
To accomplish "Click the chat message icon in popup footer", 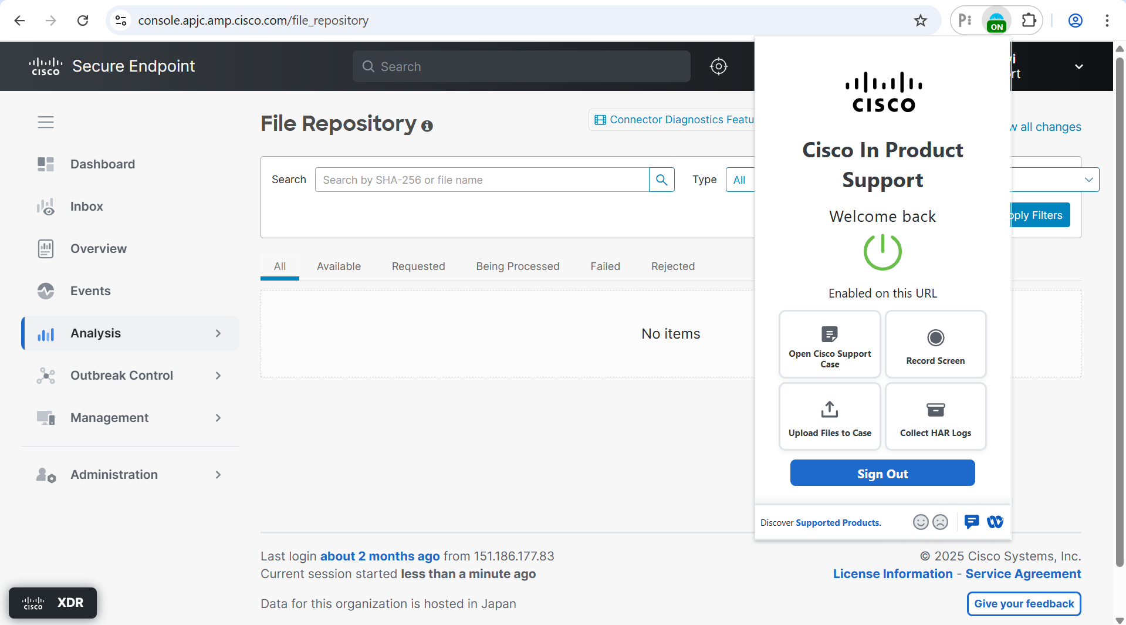I will 972,522.
